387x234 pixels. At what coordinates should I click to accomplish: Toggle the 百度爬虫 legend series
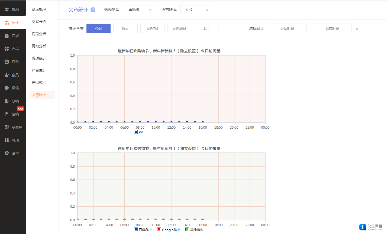coord(136,230)
